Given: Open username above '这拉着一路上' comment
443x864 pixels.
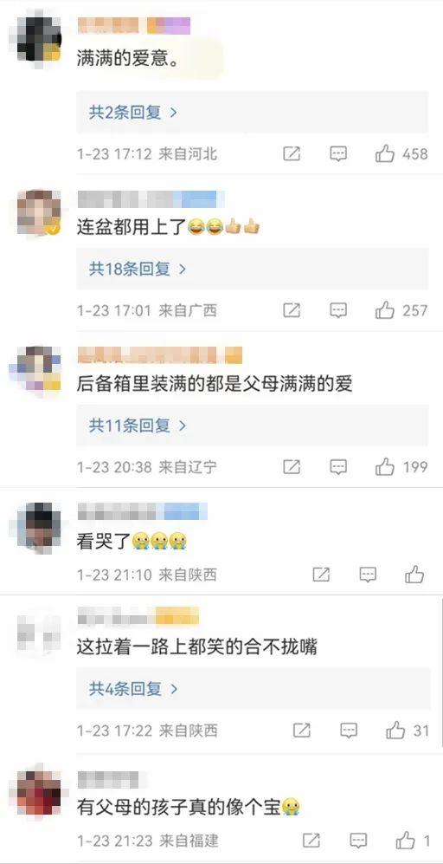Looking at the screenshot, I should pyautogui.click(x=138, y=616).
